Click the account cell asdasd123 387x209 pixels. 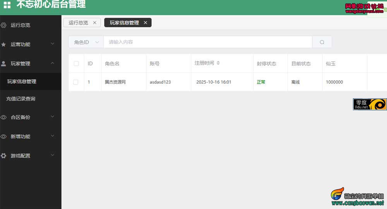[x=160, y=82]
